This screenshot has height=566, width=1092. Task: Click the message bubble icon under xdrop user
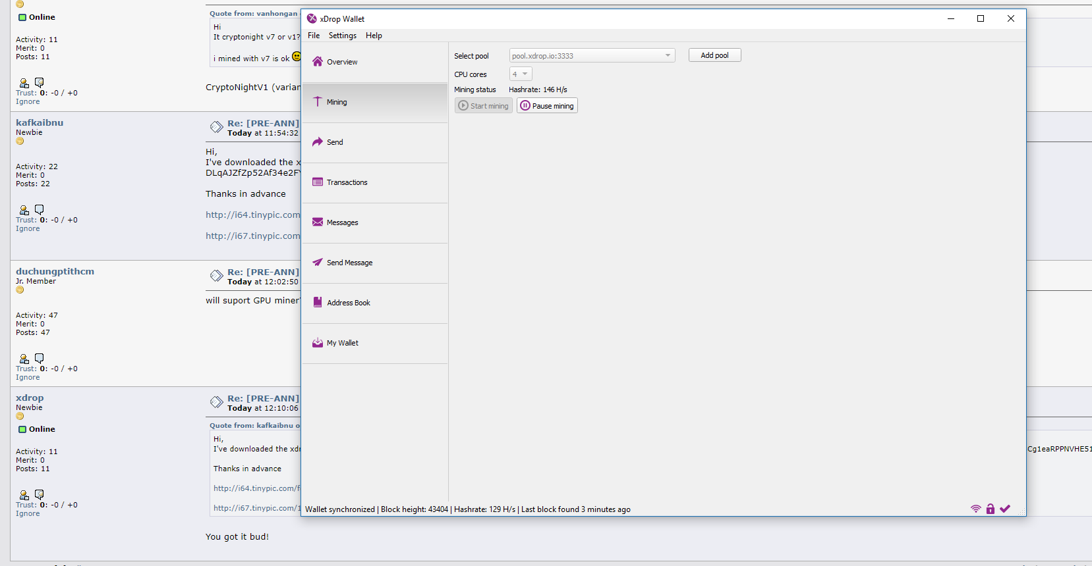(x=39, y=494)
